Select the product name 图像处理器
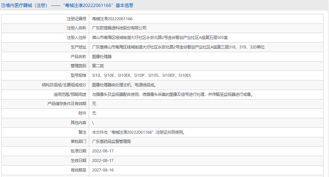The image size is (329, 177). click(102, 57)
